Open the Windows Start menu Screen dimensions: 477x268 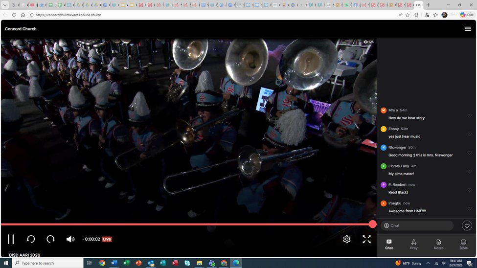click(6, 263)
